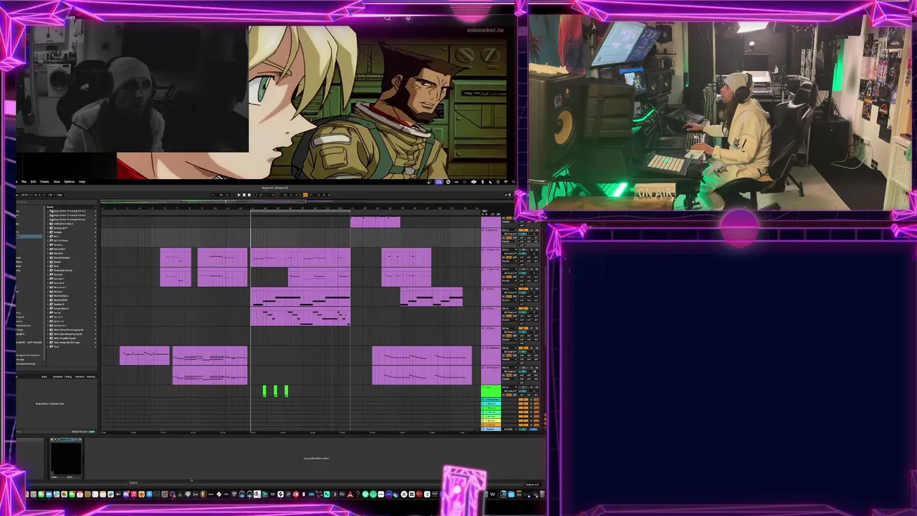Image resolution: width=917 pixels, height=516 pixels.
Task: Toggle the orange highlighted button in the control bar
Action: [305, 195]
